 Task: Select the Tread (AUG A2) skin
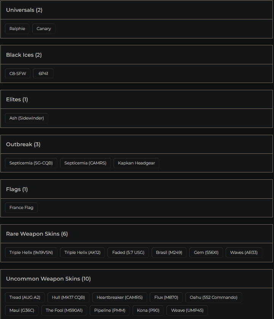point(25,297)
